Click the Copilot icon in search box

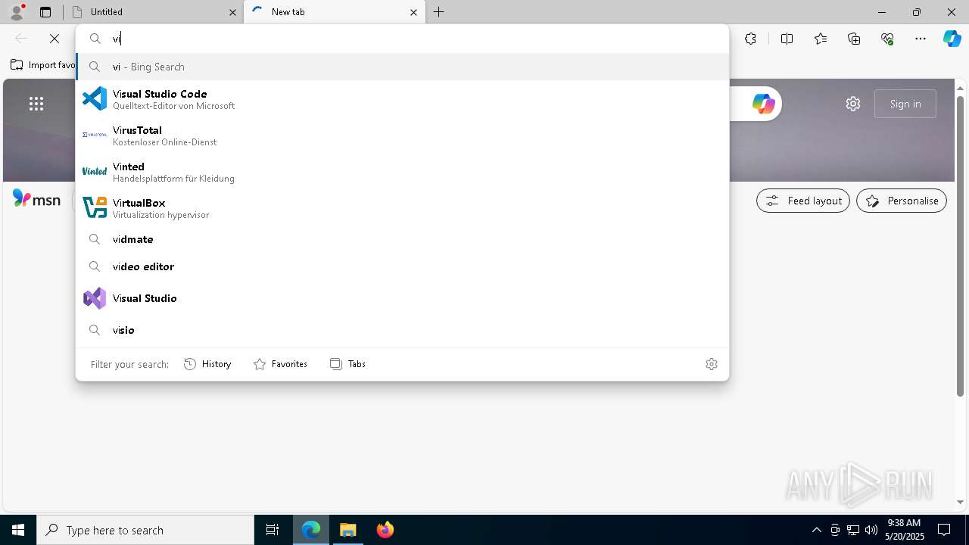(x=763, y=104)
